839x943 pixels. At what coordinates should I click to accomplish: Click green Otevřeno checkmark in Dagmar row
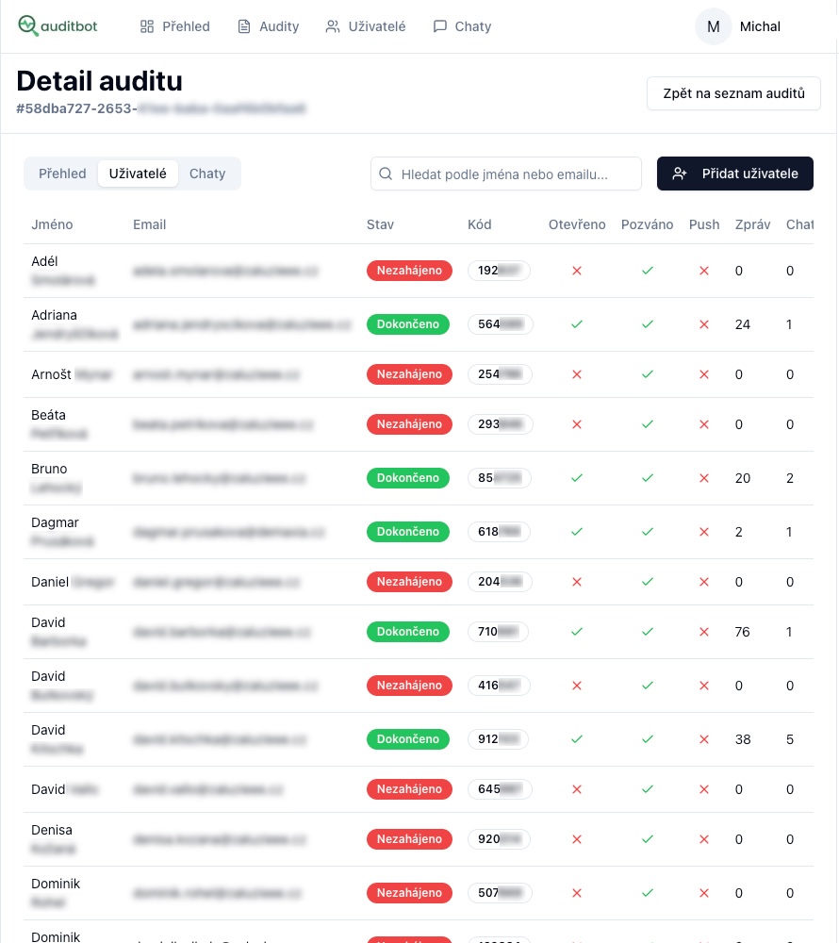coord(577,532)
